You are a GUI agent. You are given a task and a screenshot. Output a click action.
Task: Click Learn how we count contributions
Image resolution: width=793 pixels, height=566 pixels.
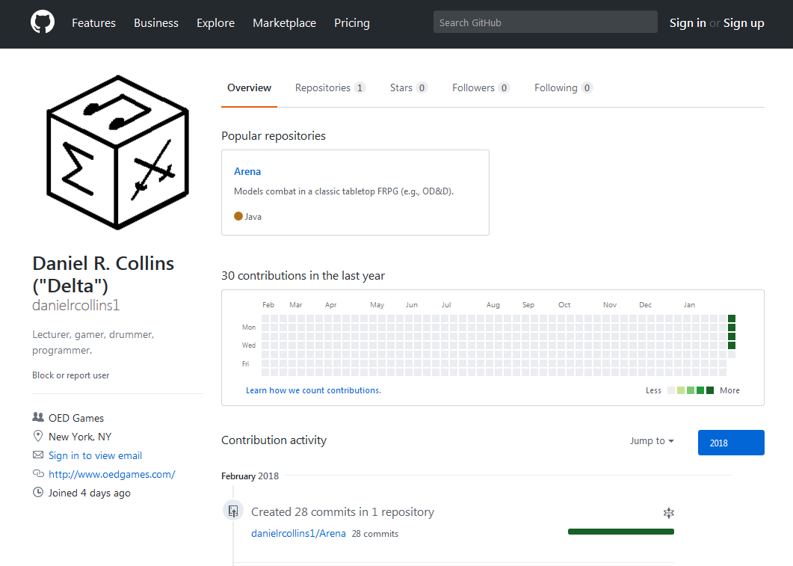313,390
